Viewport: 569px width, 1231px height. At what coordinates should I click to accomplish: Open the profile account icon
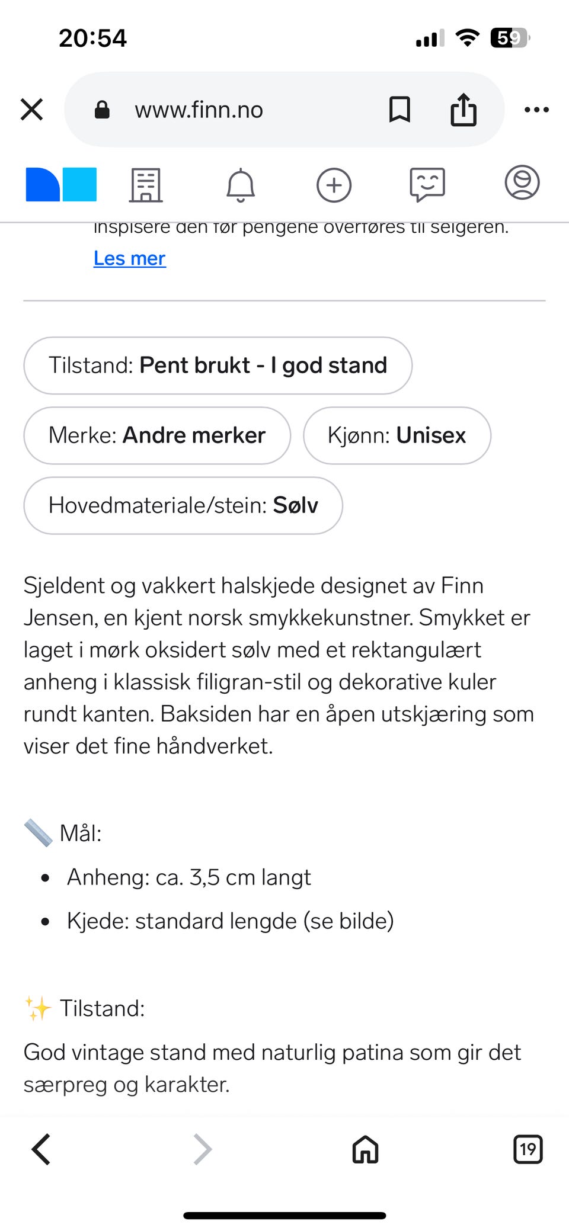point(522,182)
